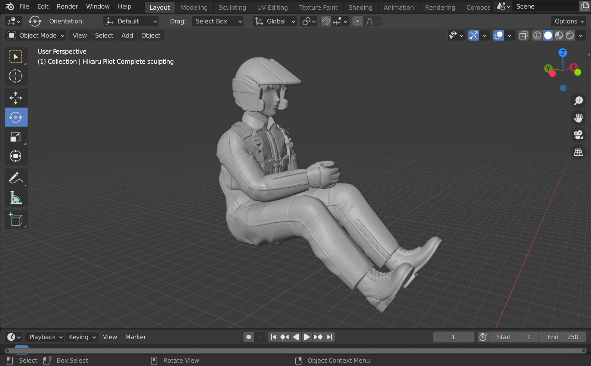Open the shading options dropdown arrow
Viewport: 591px width, 366px height.
coord(581,35)
